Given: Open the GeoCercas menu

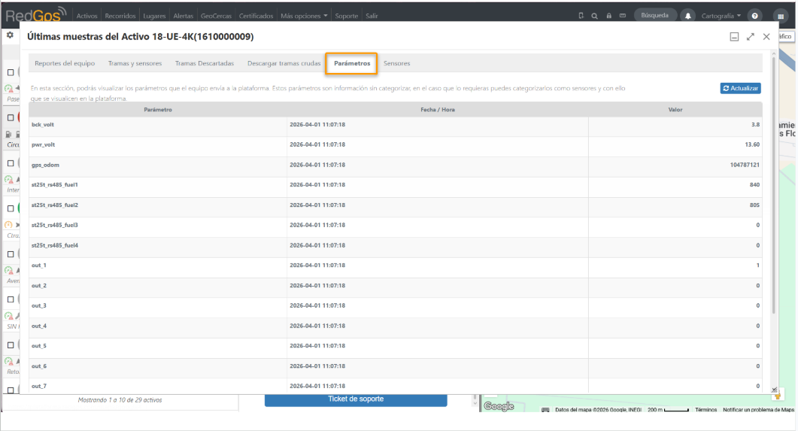Looking at the screenshot, I should (216, 16).
